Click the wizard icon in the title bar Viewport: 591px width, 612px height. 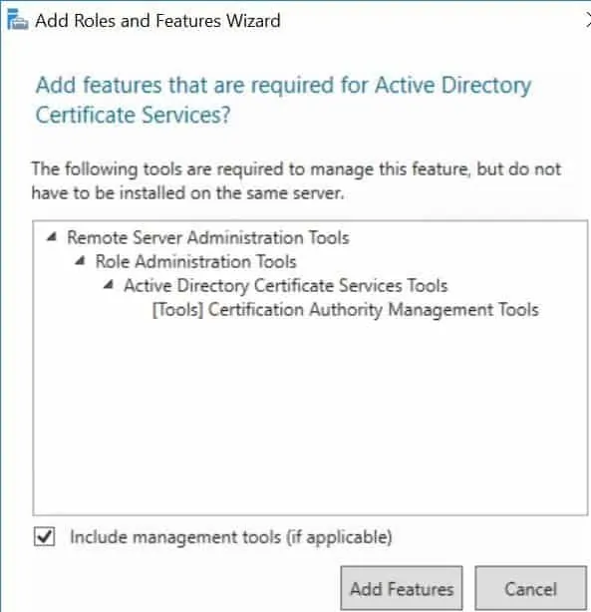click(18, 20)
